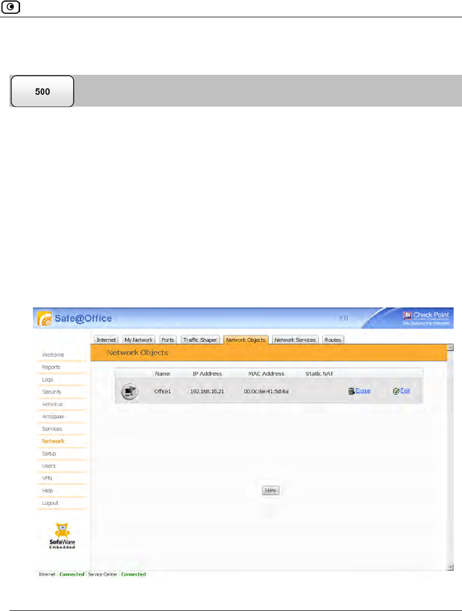The width and height of the screenshot is (462, 611).
Task: Click the Safe@Office logo icon
Action: tap(45, 319)
